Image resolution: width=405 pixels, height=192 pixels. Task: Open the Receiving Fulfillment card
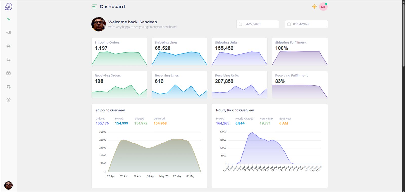300,85
